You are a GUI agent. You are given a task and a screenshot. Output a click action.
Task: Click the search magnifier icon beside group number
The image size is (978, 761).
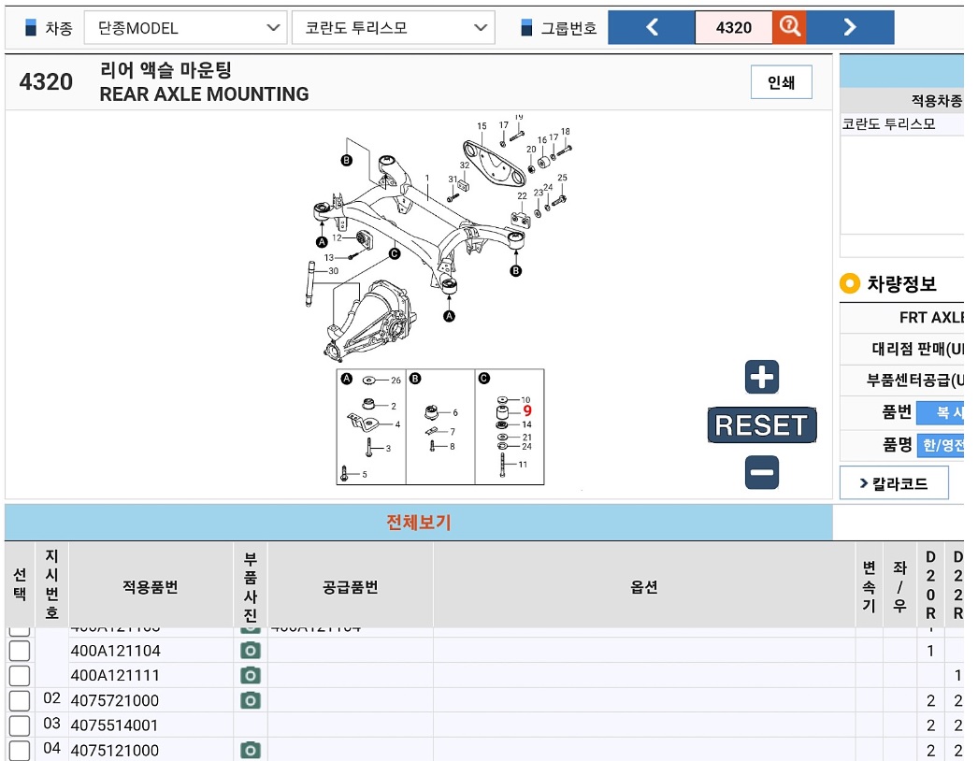791,27
